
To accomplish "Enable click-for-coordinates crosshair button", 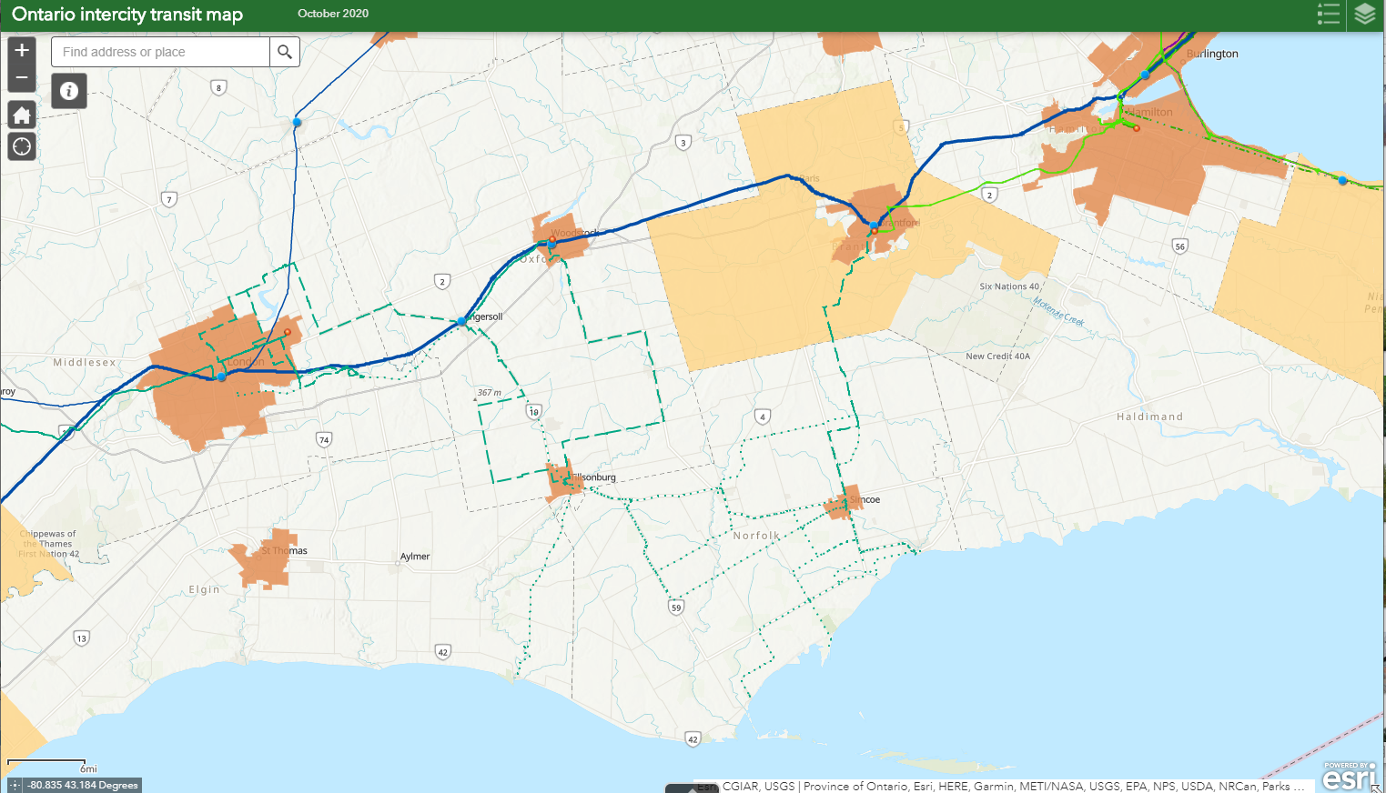I will click(15, 785).
